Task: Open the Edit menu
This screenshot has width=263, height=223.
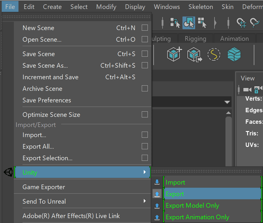Action: click(x=29, y=7)
